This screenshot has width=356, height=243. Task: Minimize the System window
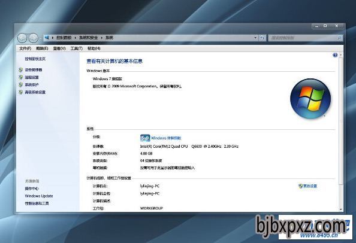[316, 26]
